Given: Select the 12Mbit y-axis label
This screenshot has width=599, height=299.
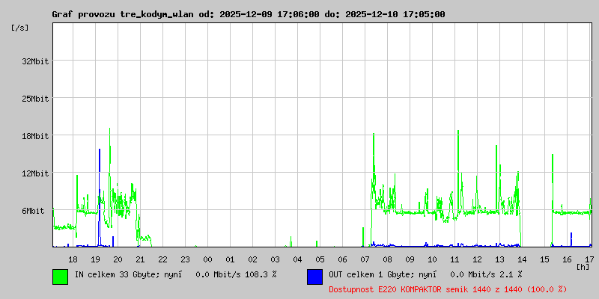Looking at the screenshot, I should tap(35, 173).
